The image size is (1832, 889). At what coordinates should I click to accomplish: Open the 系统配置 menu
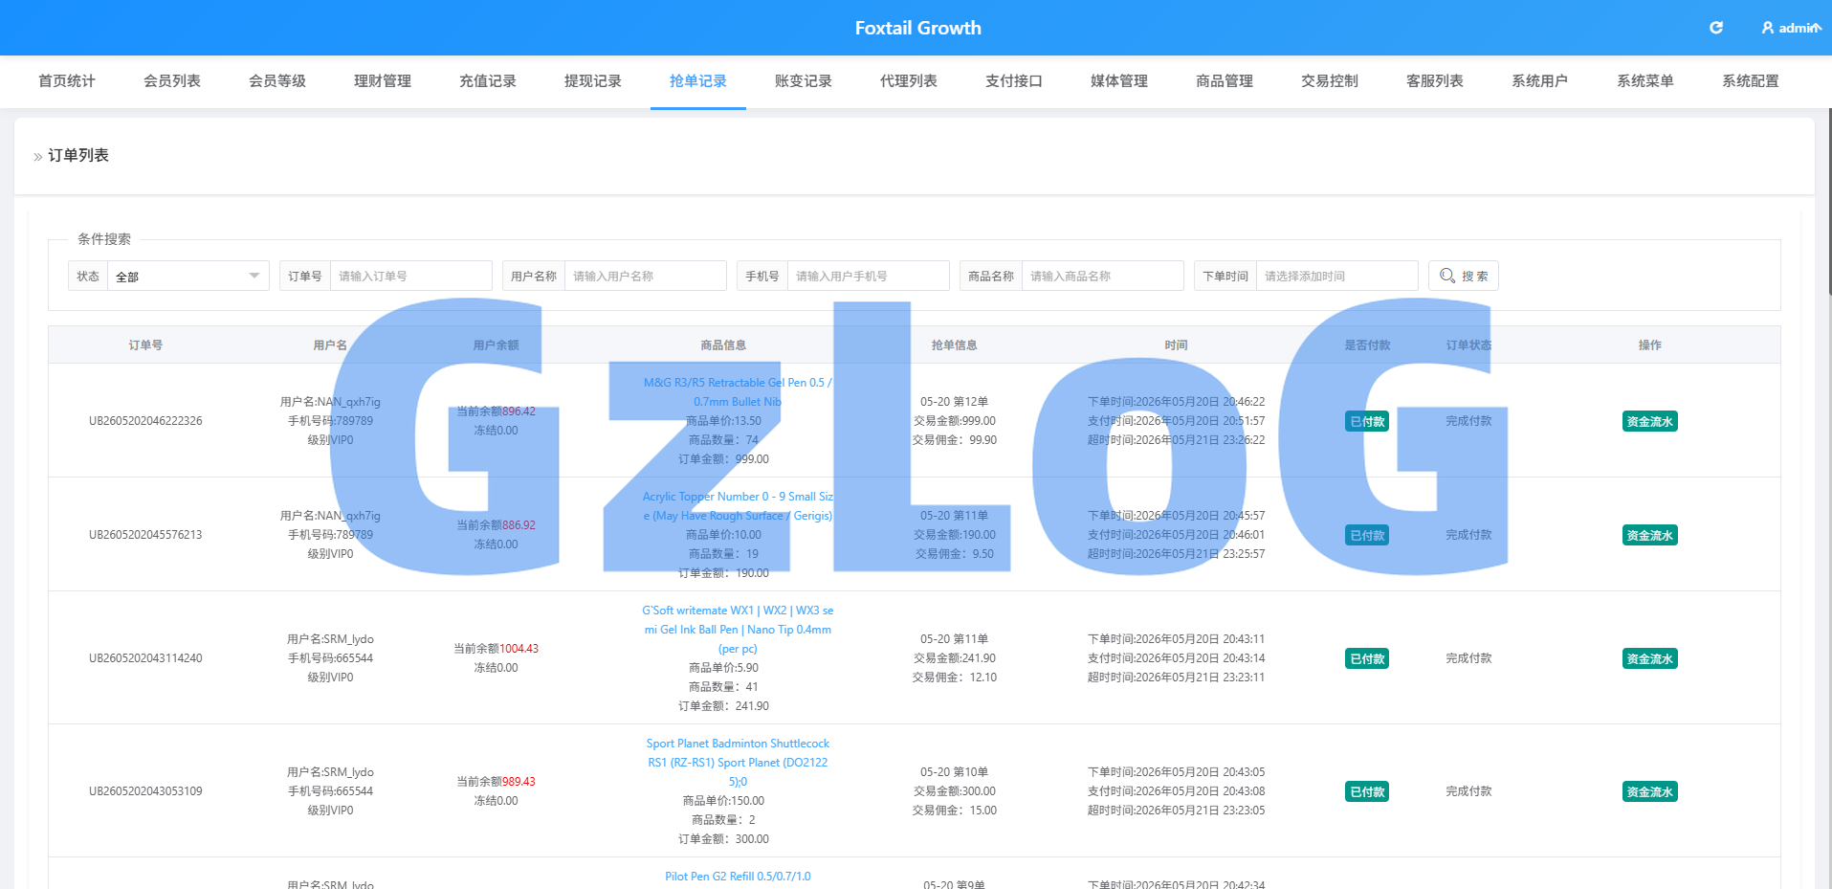(1751, 81)
